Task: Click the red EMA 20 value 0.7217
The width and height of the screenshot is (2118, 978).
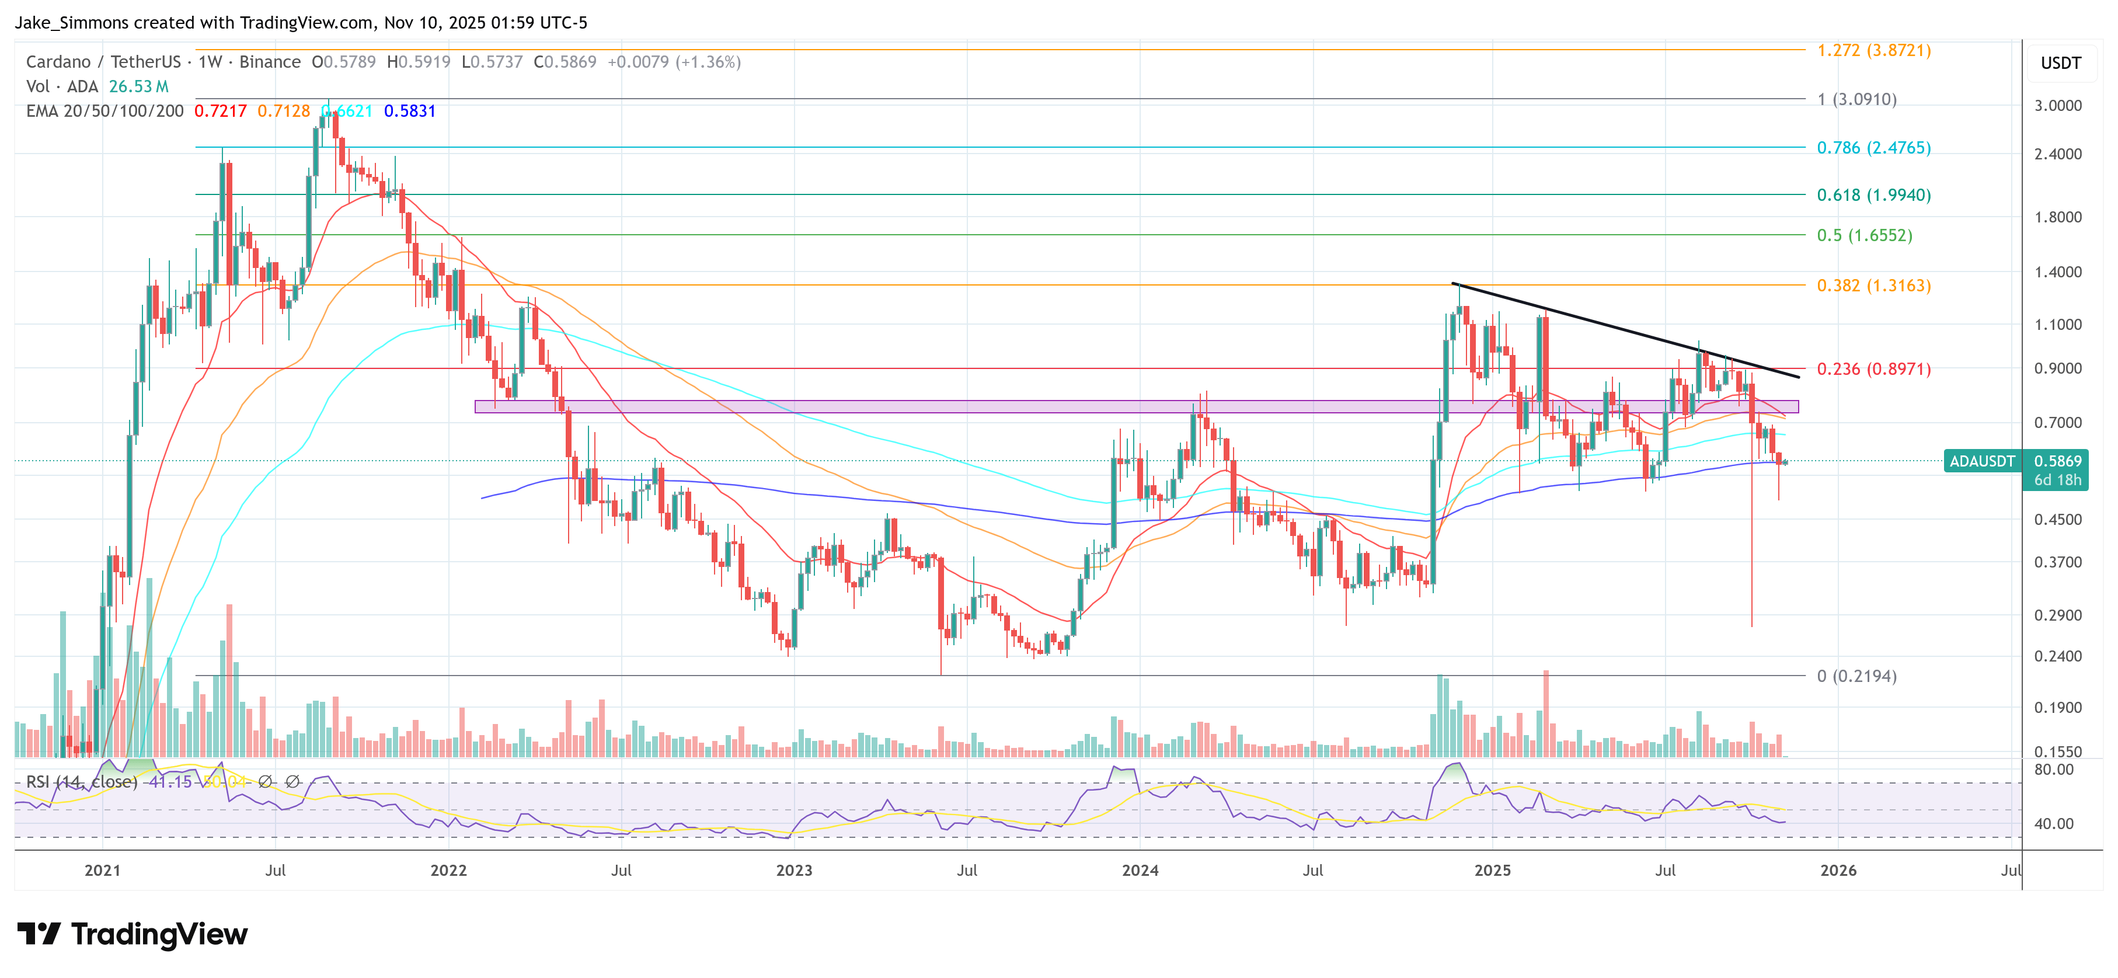Action: pos(220,111)
